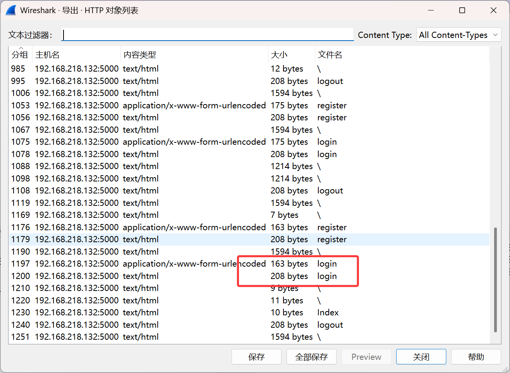Screen dimensions: 510x373
Task: Click the 关闭 button
Action: [421, 357]
